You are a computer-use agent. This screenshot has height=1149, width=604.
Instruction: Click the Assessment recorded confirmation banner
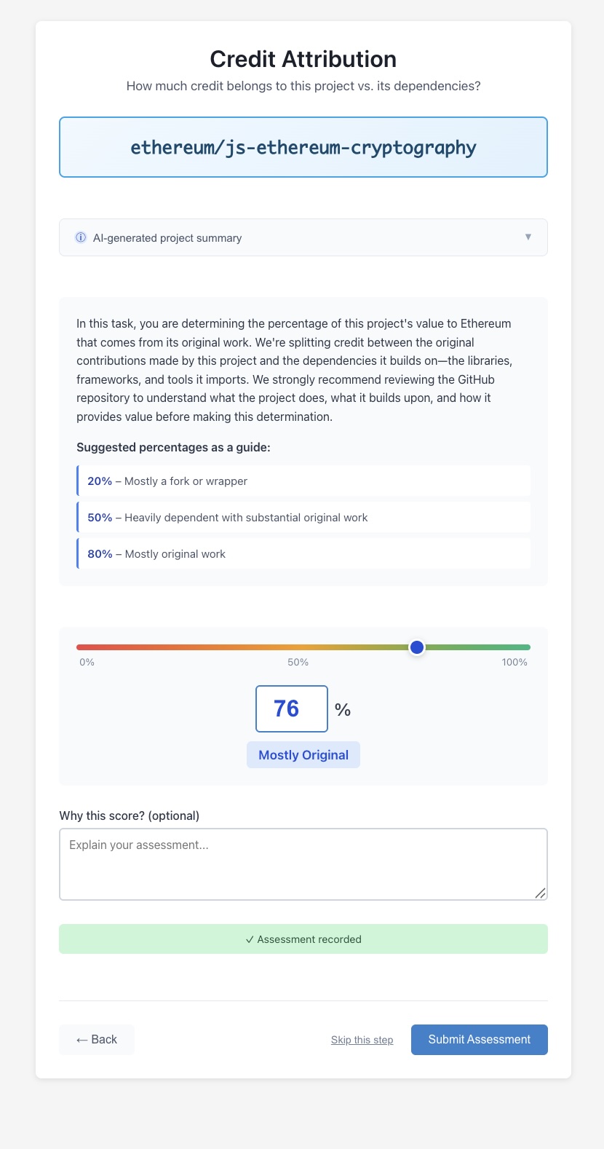click(x=303, y=939)
